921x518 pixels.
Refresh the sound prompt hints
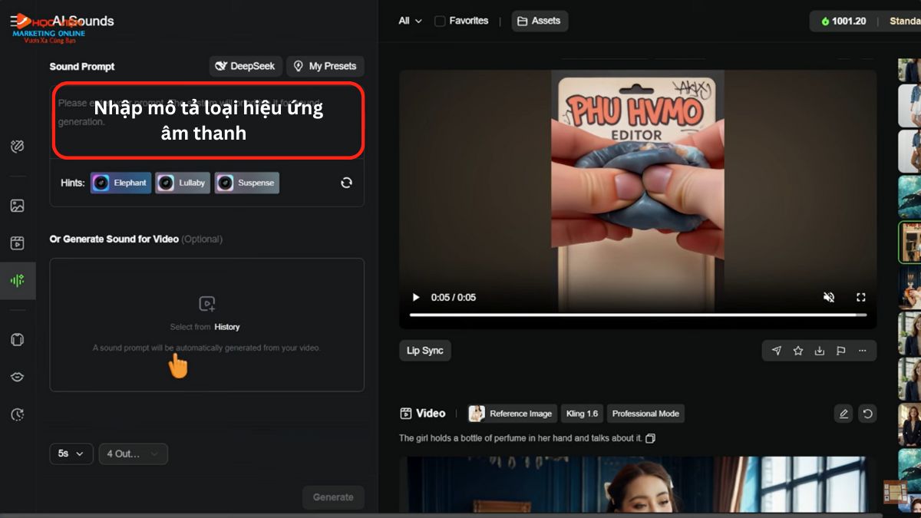point(346,183)
